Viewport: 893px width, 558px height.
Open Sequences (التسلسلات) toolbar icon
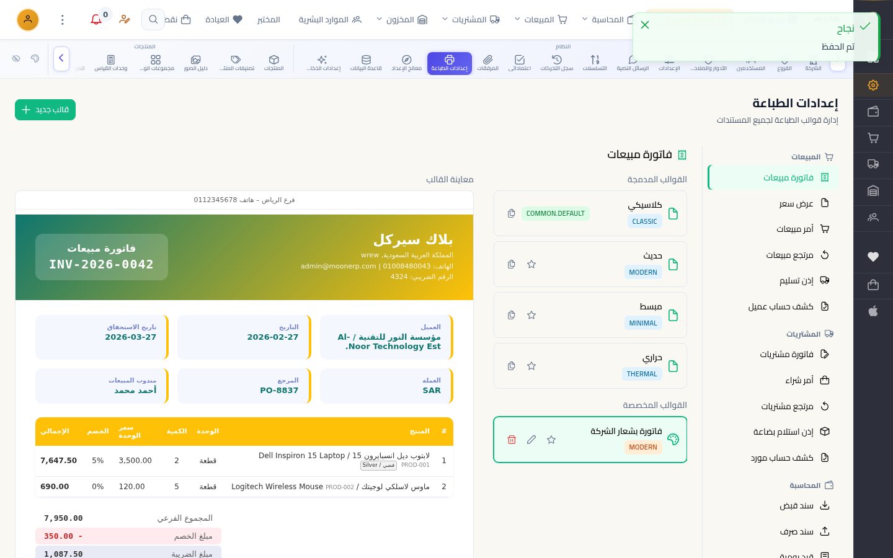click(x=595, y=63)
